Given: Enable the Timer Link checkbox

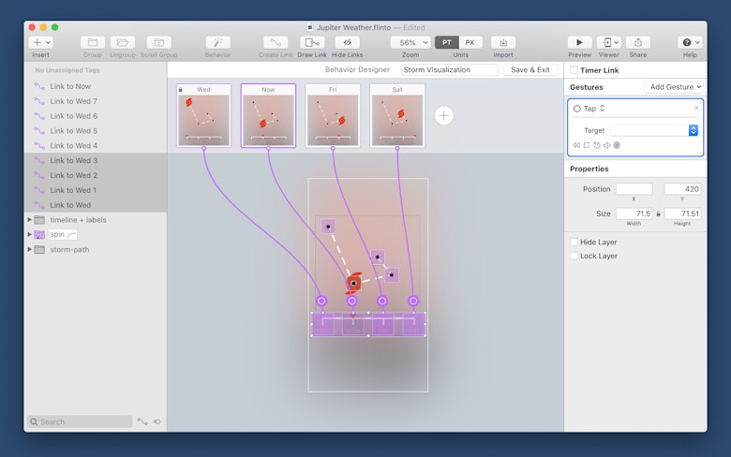Looking at the screenshot, I should coord(574,70).
